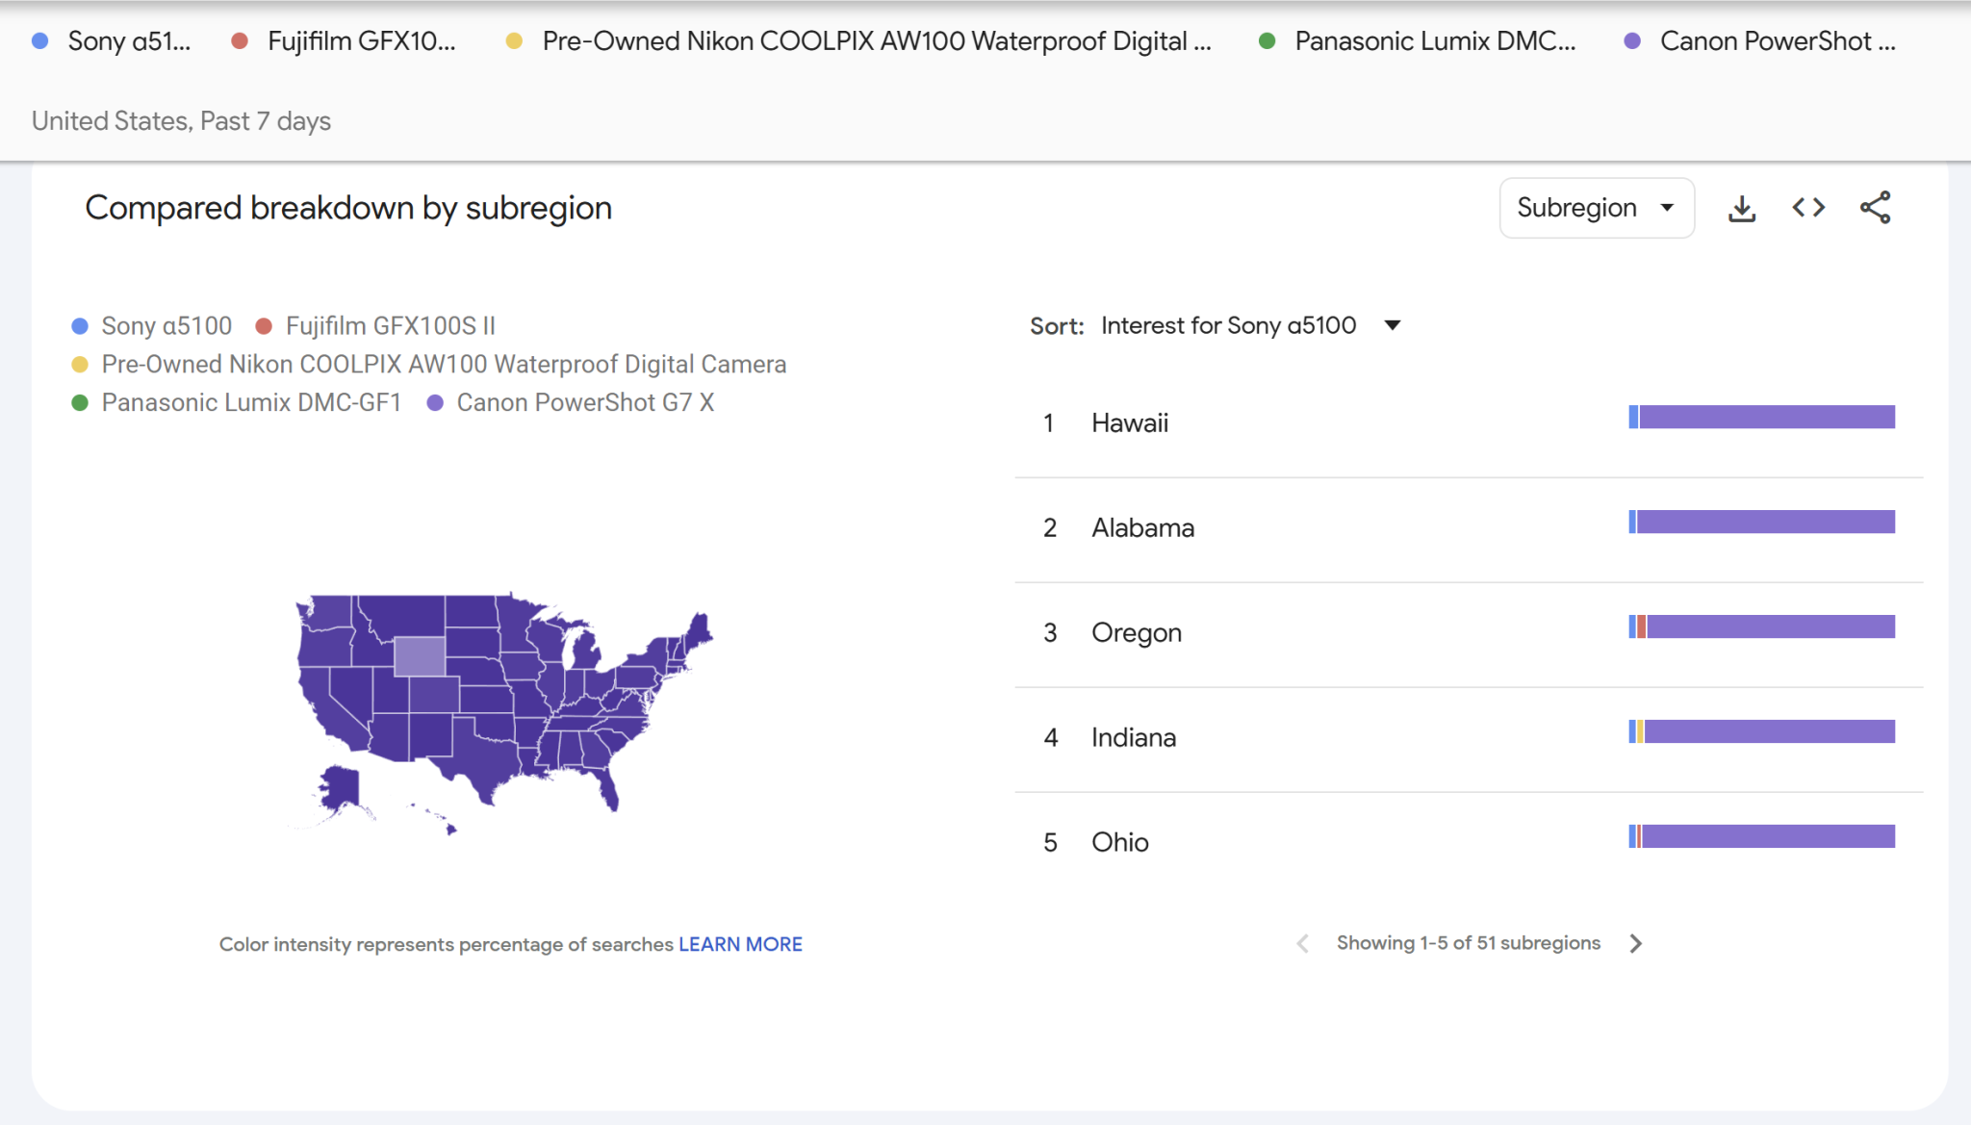Click Hawaii's interest breakdown bar
The width and height of the screenshot is (1971, 1125).
click(x=1761, y=417)
